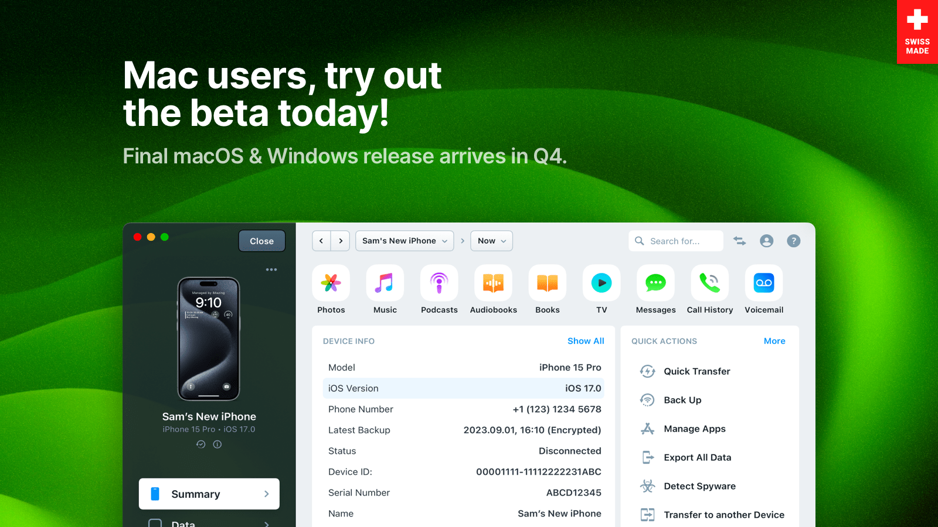The width and height of the screenshot is (938, 527).
Task: Click More in Quick Actions
Action: (x=774, y=341)
